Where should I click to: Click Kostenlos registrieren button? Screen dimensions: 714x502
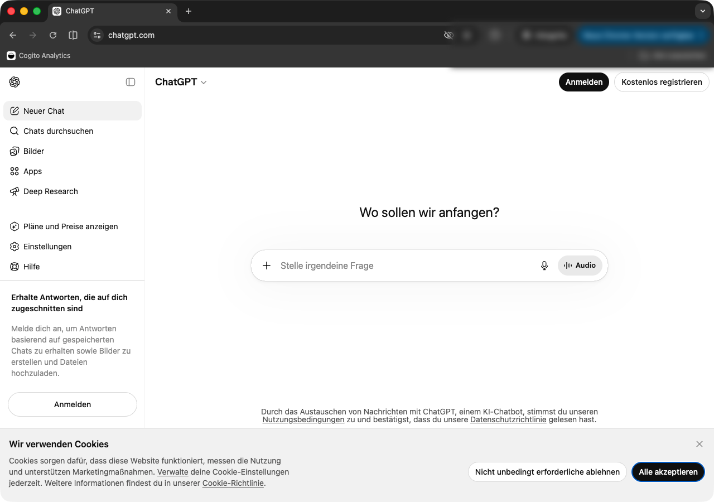(662, 82)
